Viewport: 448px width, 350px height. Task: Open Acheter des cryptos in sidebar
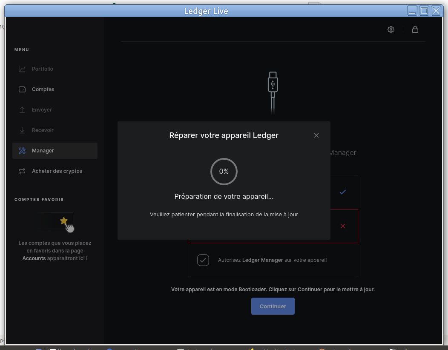point(57,171)
